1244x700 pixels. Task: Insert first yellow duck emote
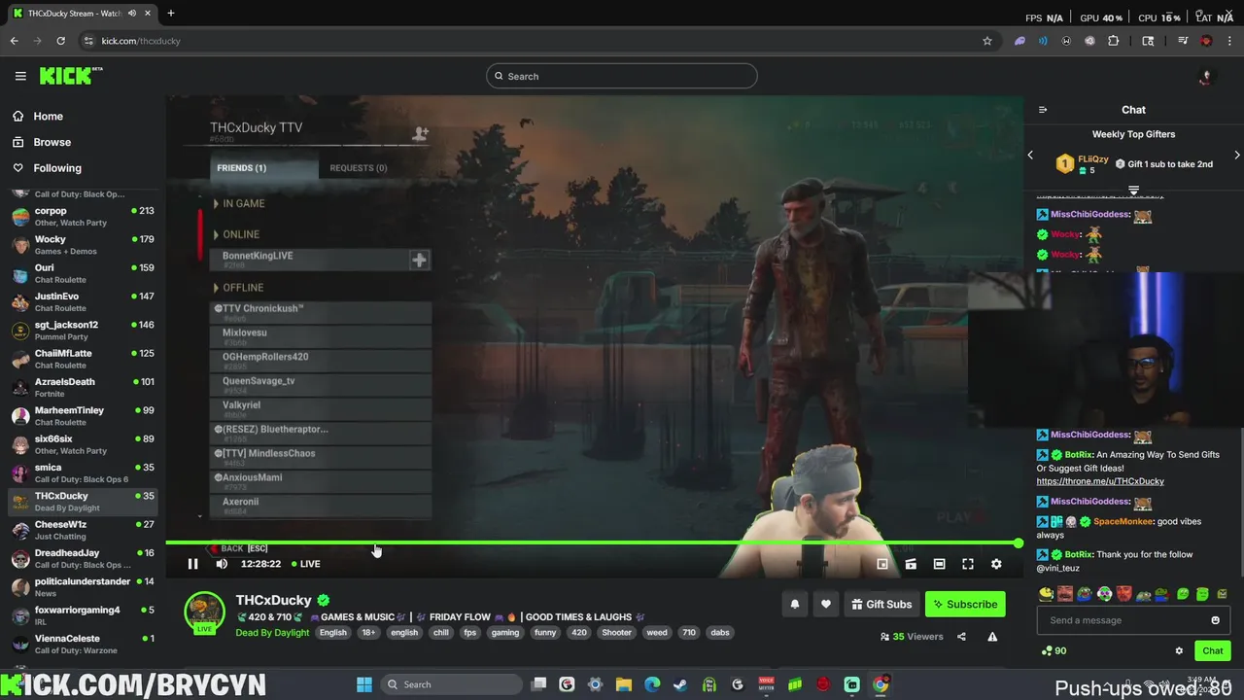[x=1046, y=594]
